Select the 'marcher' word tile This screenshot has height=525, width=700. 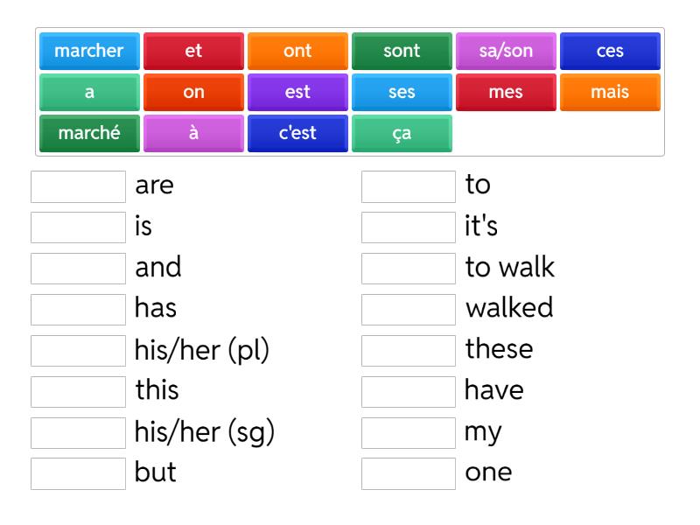point(88,51)
